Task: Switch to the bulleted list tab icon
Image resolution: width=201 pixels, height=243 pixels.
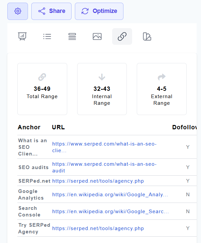Action: tap(47, 36)
